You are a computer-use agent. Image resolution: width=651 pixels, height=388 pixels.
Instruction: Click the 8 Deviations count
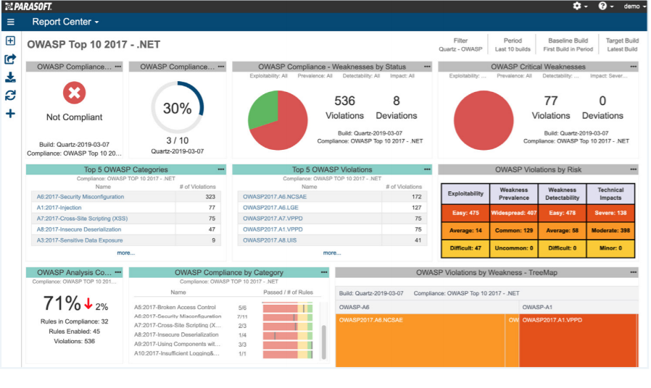pos(397,107)
